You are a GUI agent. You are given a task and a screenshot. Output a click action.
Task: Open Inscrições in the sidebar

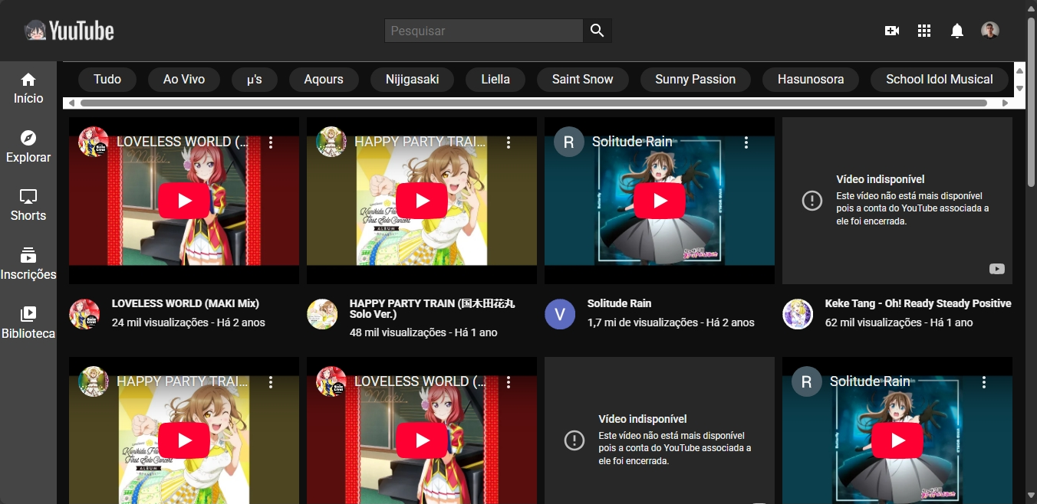28,264
